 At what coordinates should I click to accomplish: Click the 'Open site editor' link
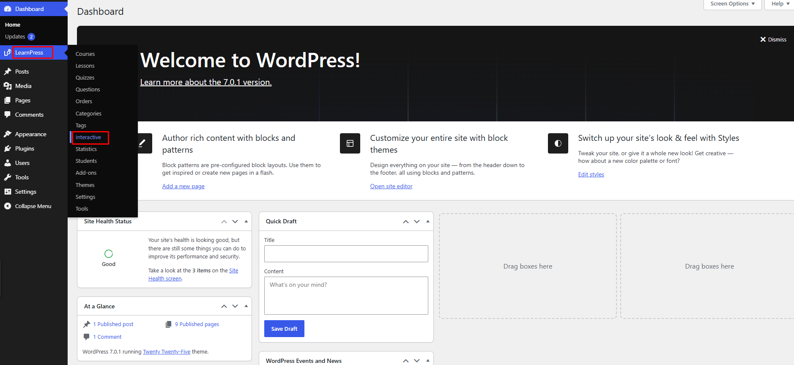tap(392, 186)
